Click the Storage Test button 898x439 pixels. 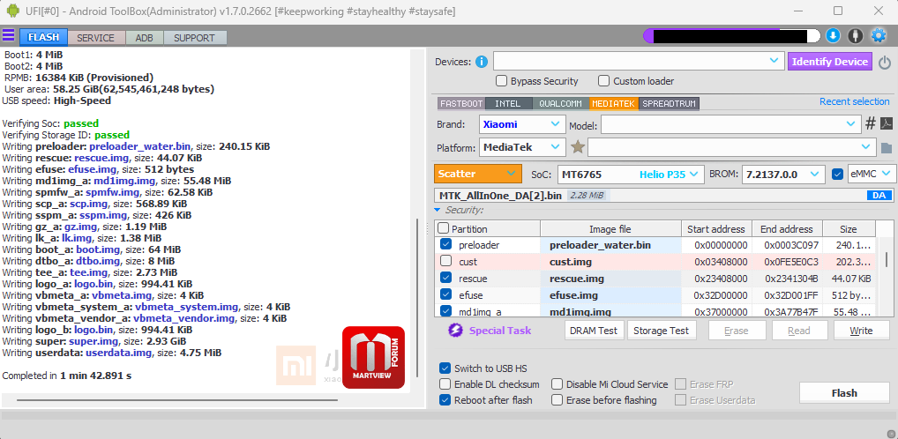coord(662,331)
